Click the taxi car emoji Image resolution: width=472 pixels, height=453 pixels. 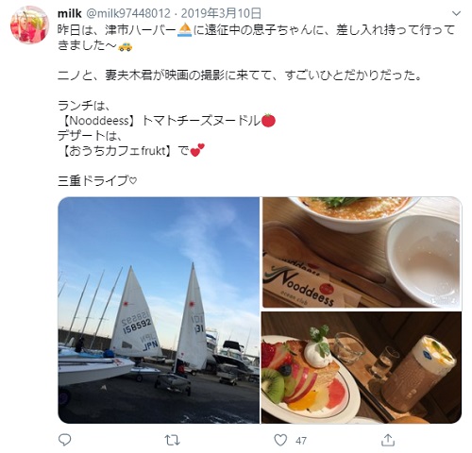point(126,46)
